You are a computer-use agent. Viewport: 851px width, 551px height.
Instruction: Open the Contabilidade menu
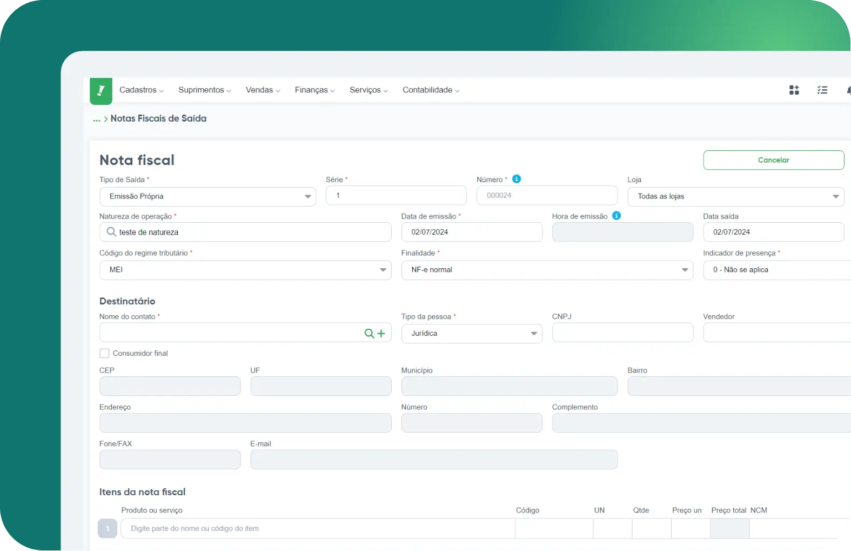(430, 90)
